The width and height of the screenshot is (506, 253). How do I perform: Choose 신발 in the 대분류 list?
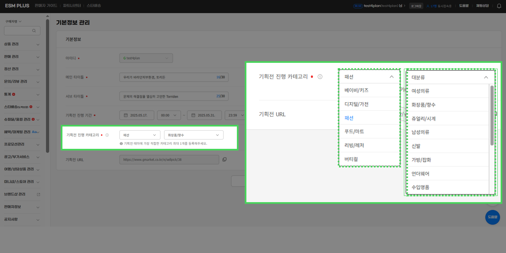tap(447, 146)
